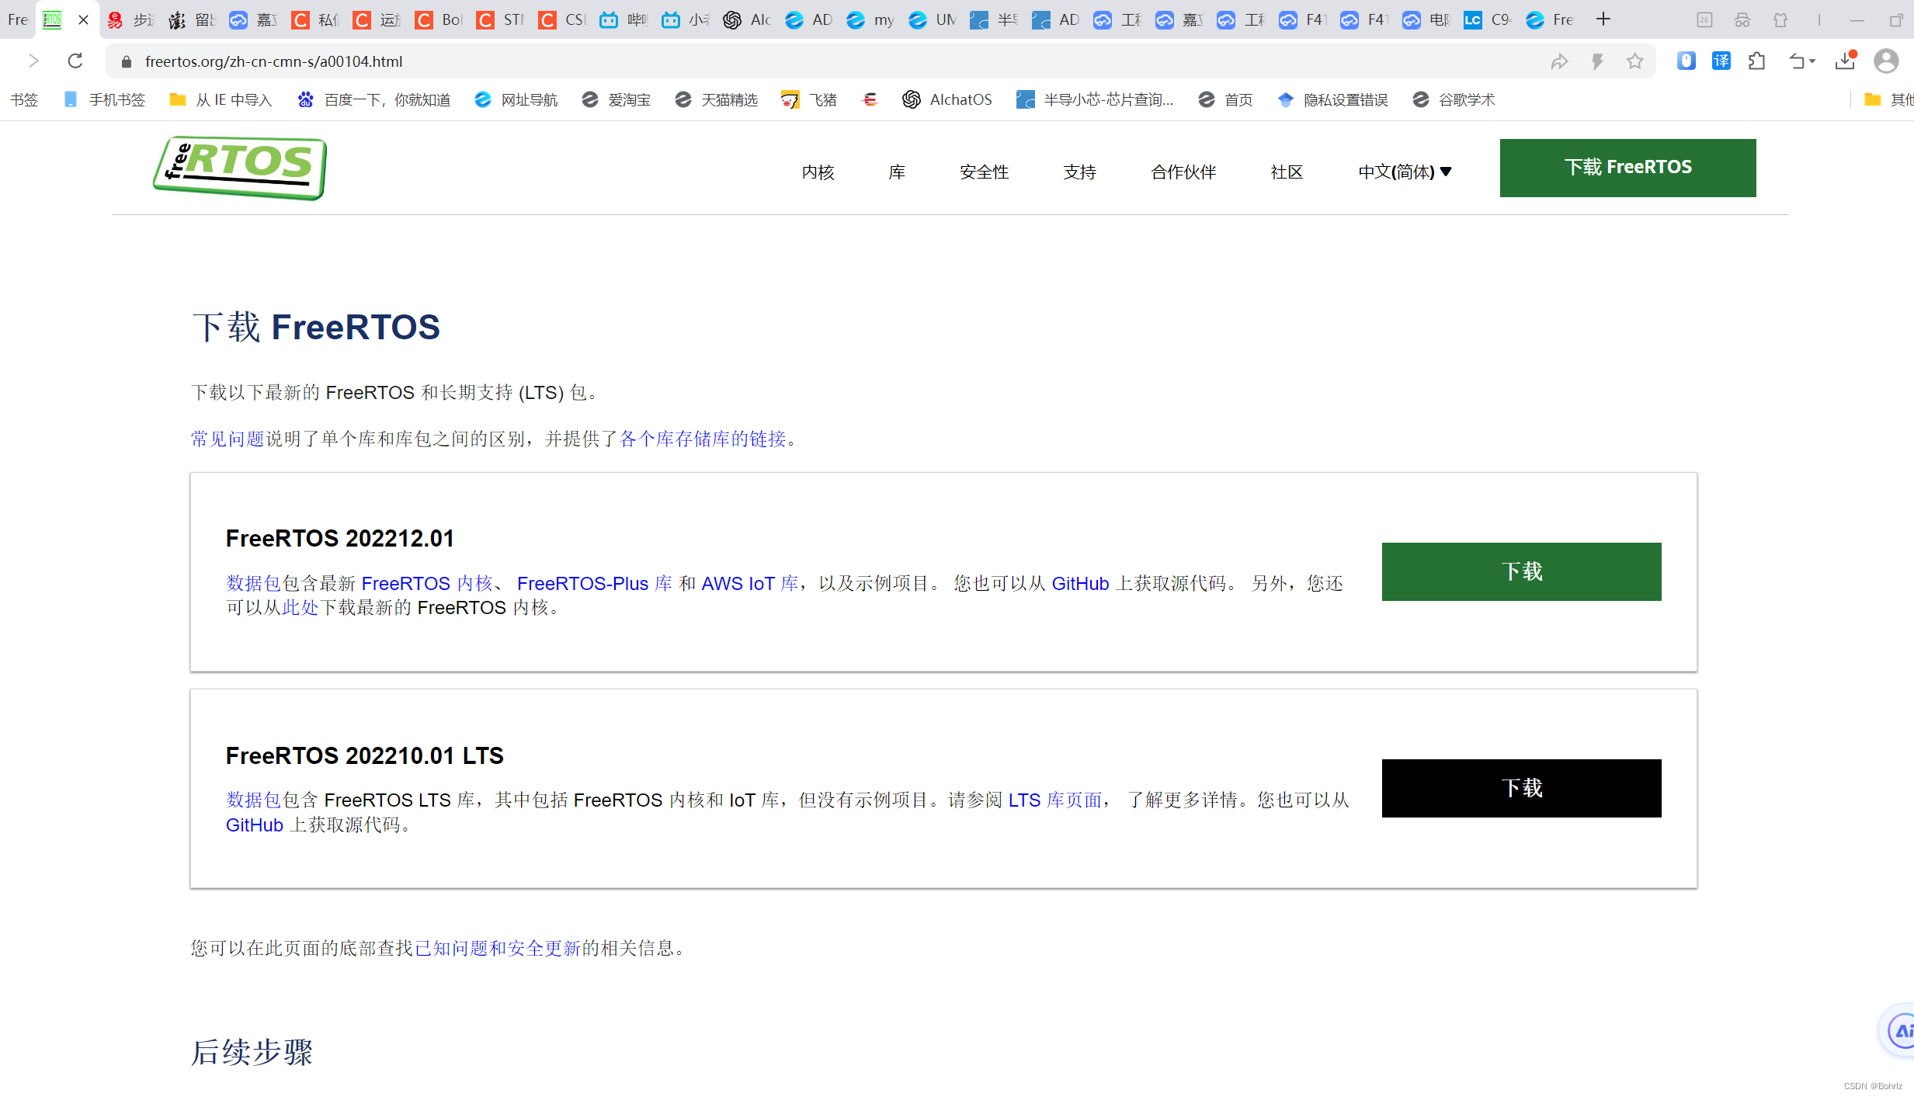
Task: Click the site security padlock icon
Action: pos(126,61)
